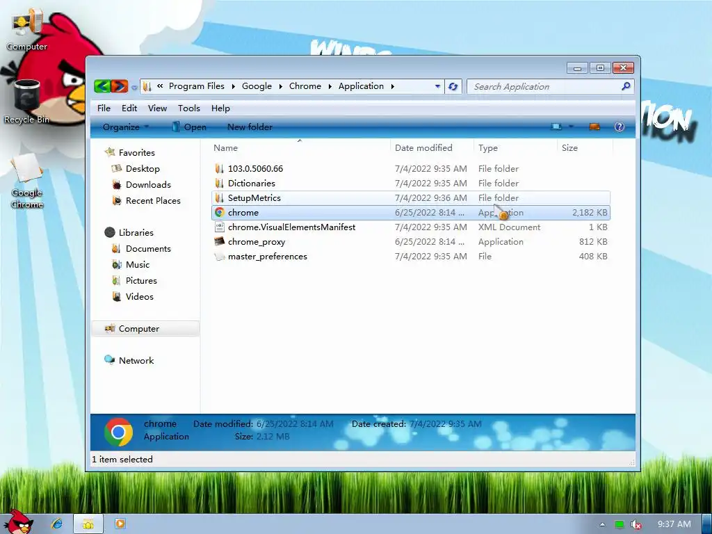Create a New folder
This screenshot has height=534, width=712.
click(x=250, y=127)
